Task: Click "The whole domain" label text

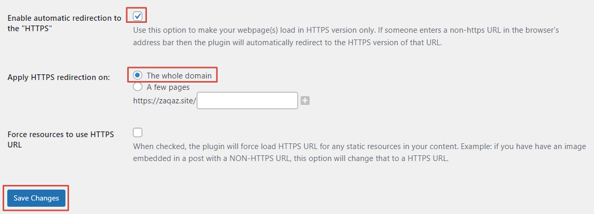Action: [x=179, y=76]
